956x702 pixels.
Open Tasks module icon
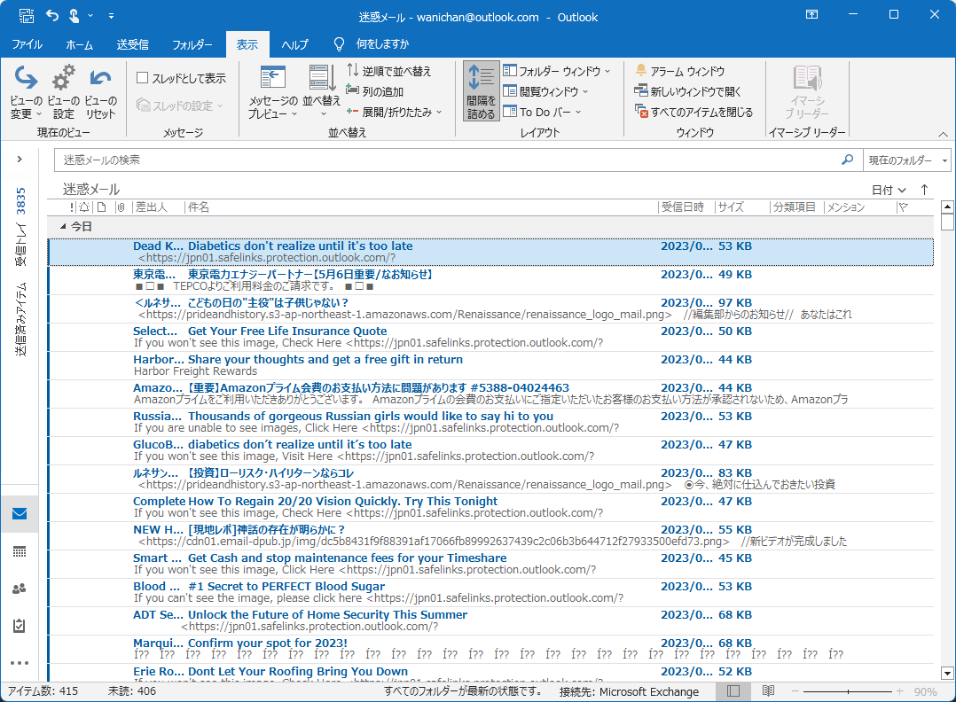click(x=20, y=626)
